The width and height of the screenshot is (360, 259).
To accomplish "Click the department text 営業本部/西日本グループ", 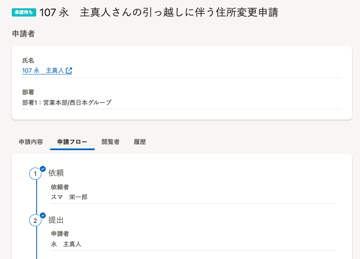I will [x=77, y=102].
